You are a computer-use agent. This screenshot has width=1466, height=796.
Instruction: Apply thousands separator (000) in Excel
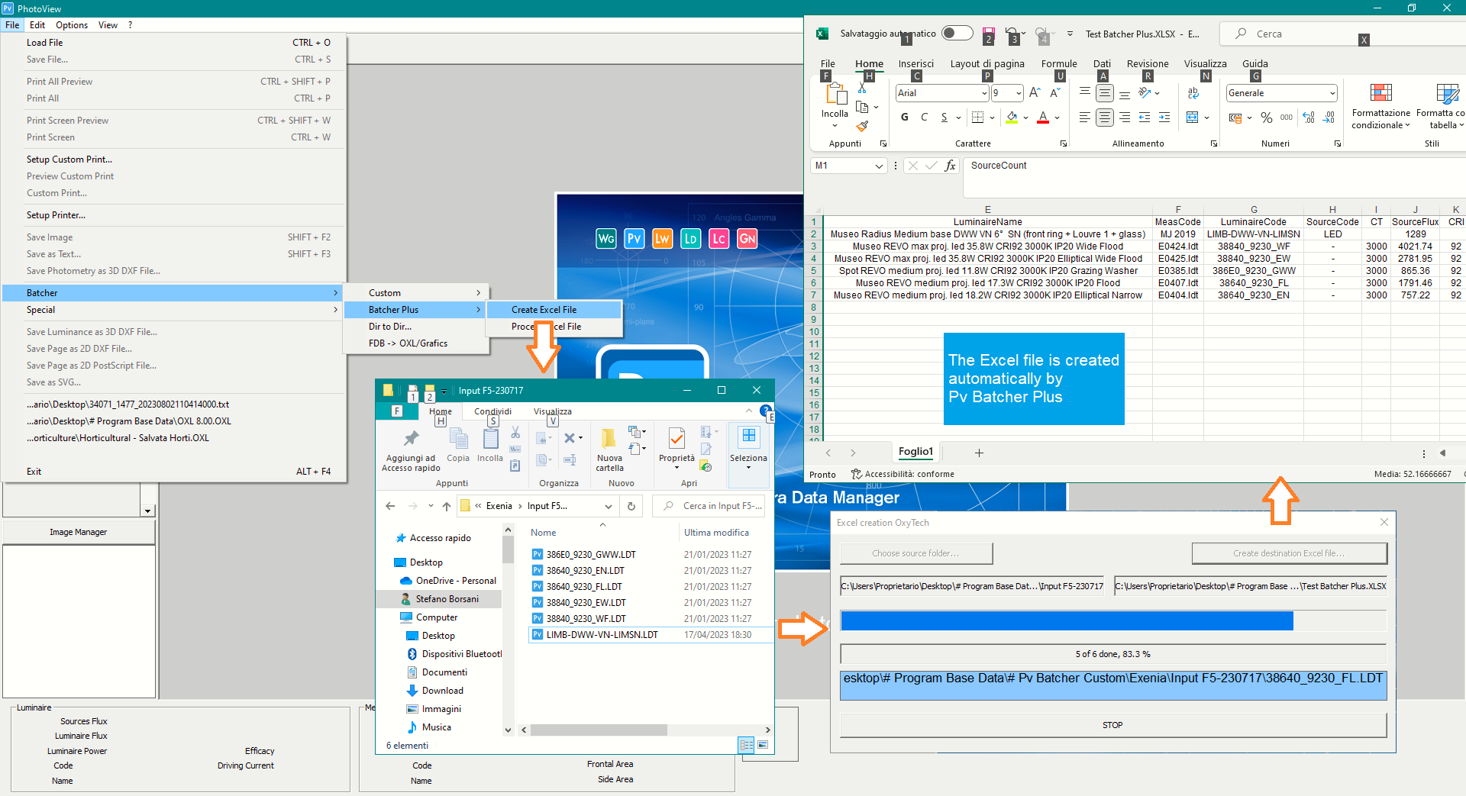[1287, 118]
